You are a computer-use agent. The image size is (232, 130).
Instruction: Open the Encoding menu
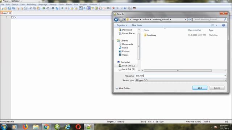tap(31, 5)
